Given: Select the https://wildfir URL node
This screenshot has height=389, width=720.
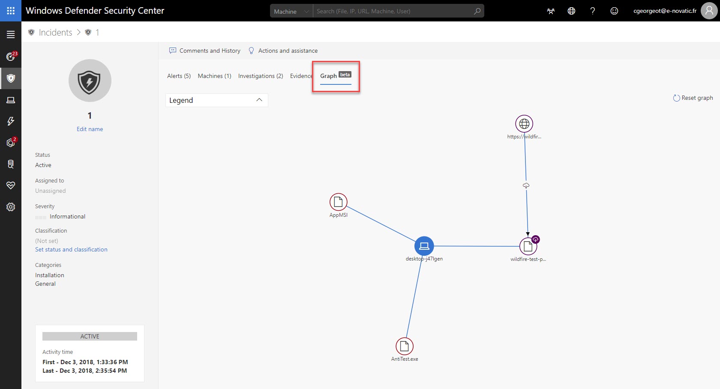Looking at the screenshot, I should point(524,124).
